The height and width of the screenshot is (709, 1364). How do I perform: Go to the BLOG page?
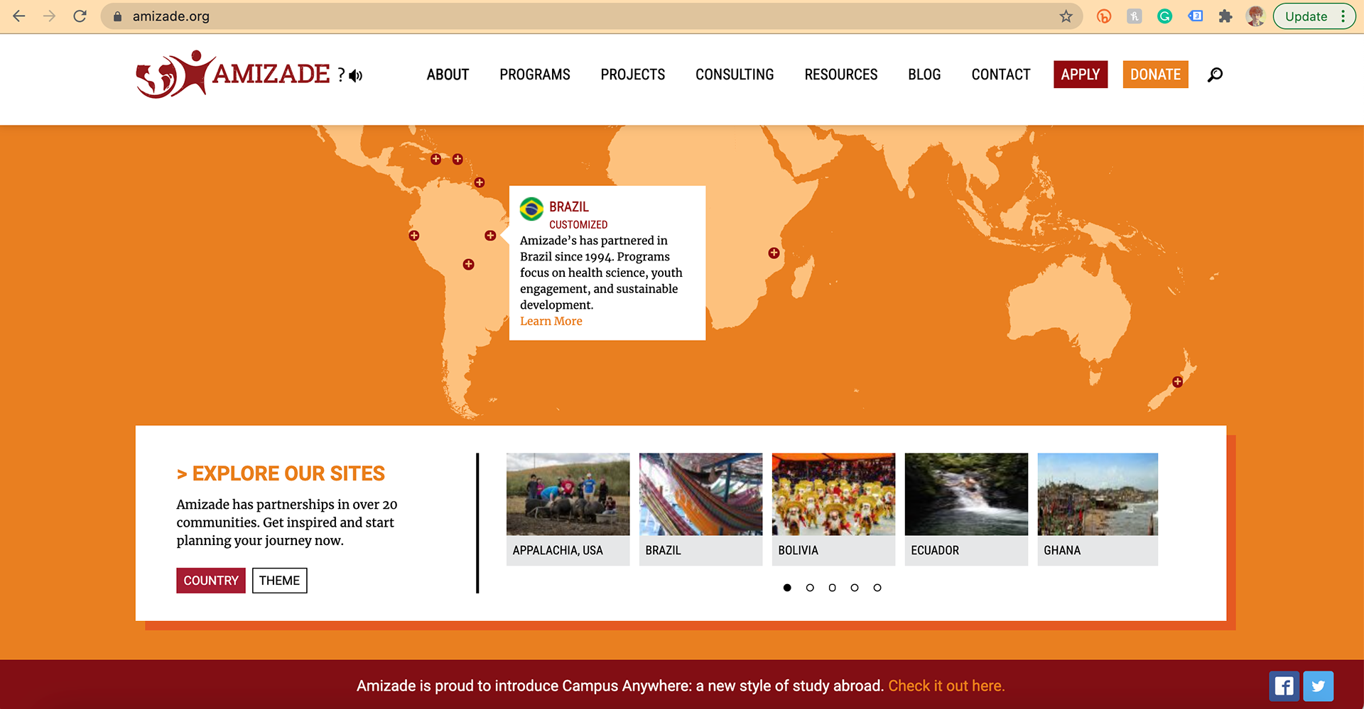tap(924, 75)
